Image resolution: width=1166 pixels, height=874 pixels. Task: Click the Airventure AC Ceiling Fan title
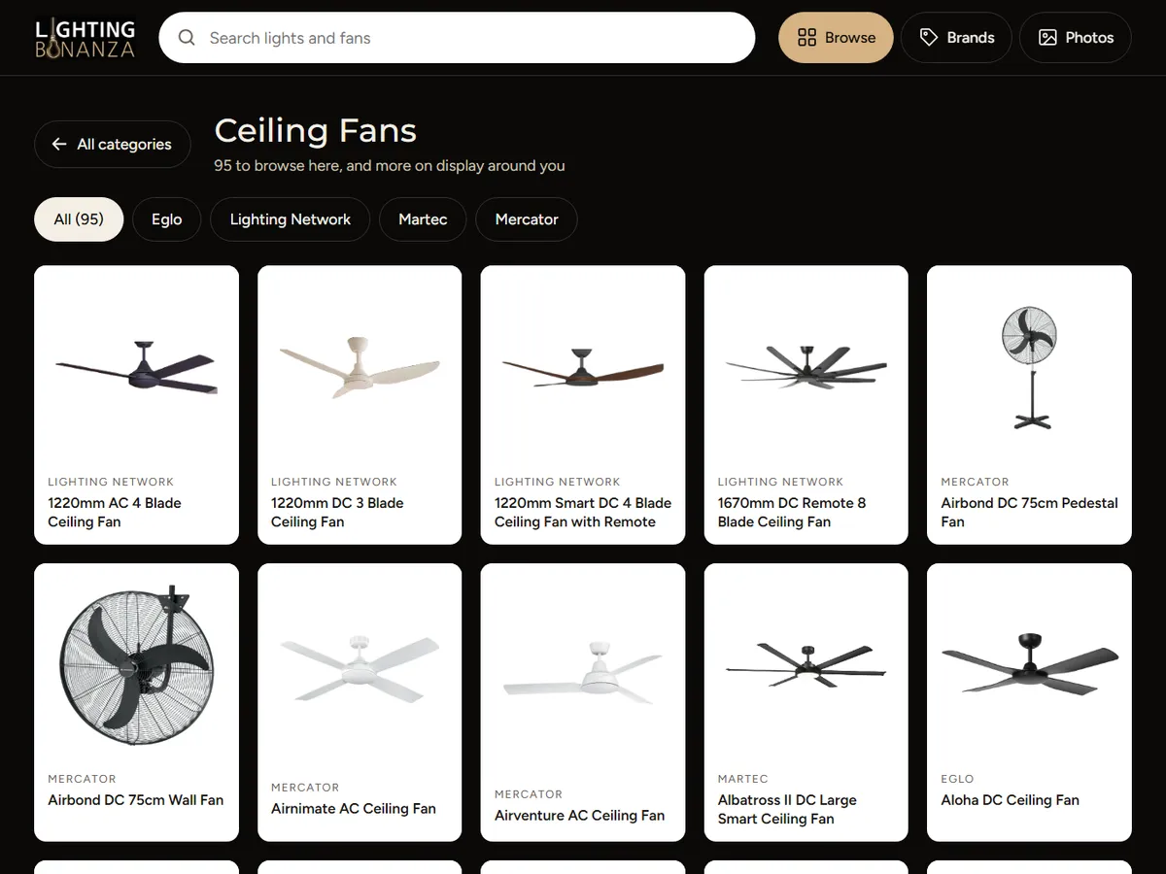pos(580,816)
